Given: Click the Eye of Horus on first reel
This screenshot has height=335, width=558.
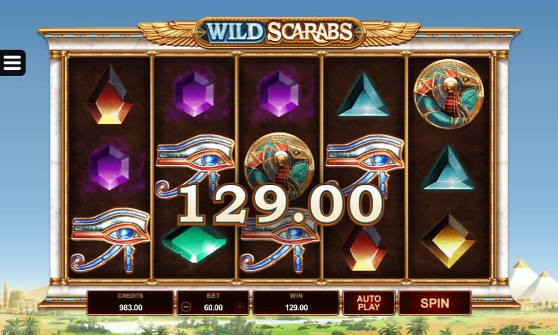Looking at the screenshot, I should point(110,241).
